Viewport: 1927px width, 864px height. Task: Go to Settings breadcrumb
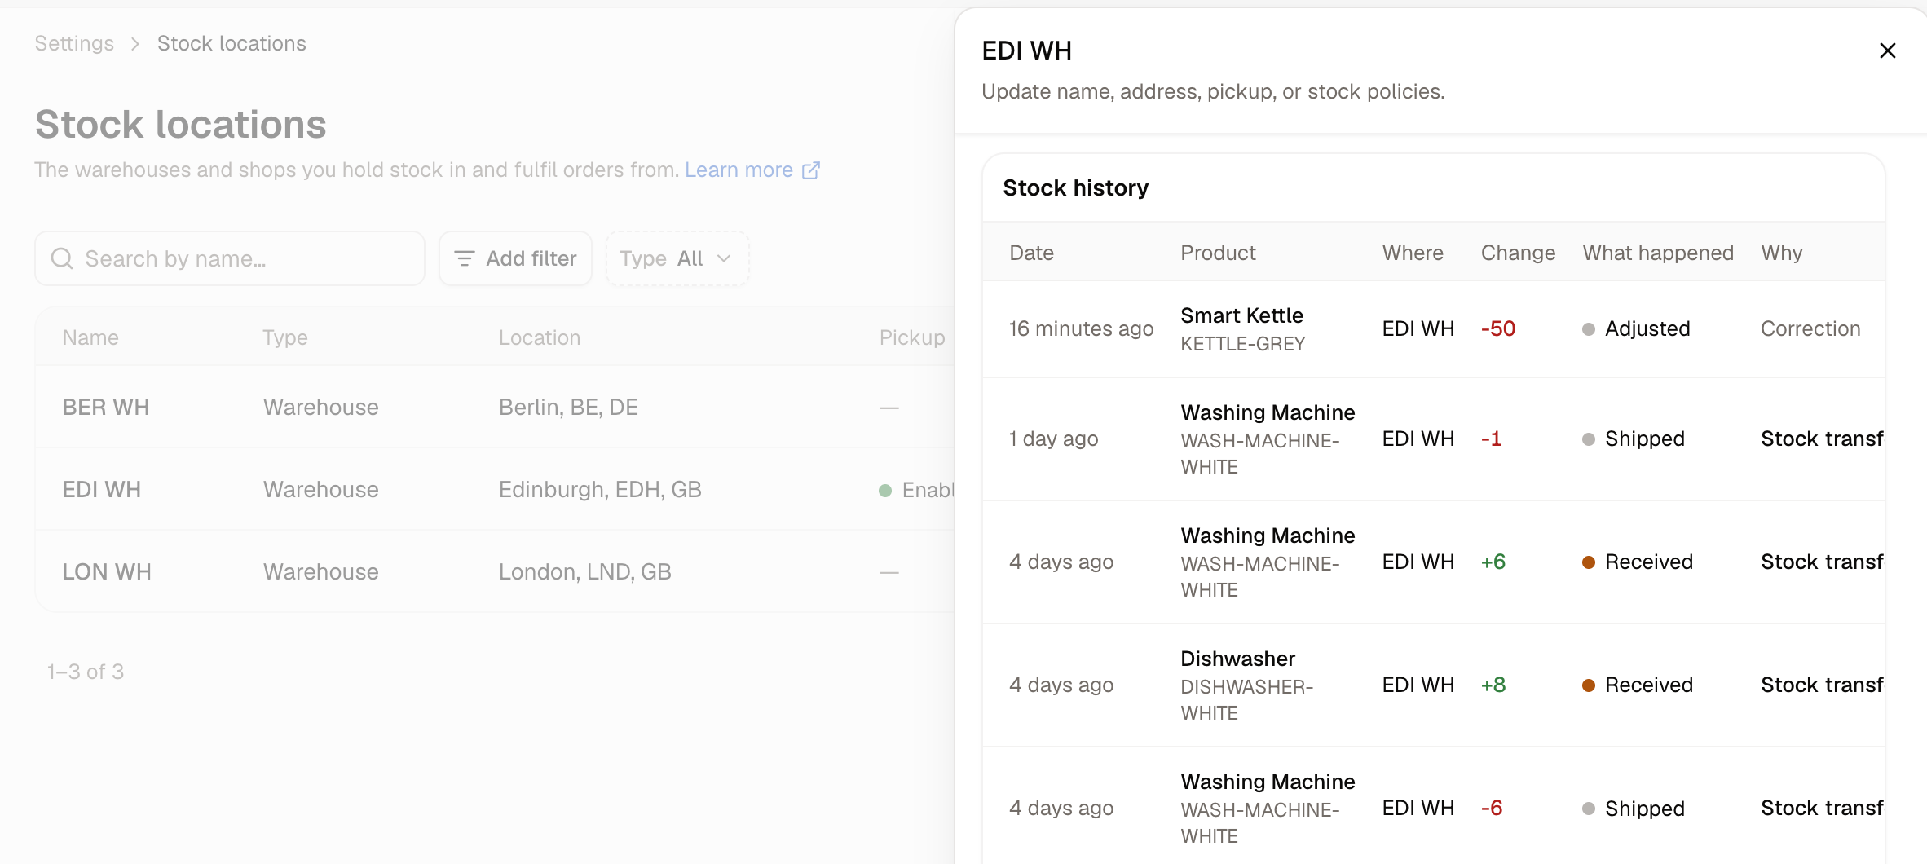(x=74, y=43)
